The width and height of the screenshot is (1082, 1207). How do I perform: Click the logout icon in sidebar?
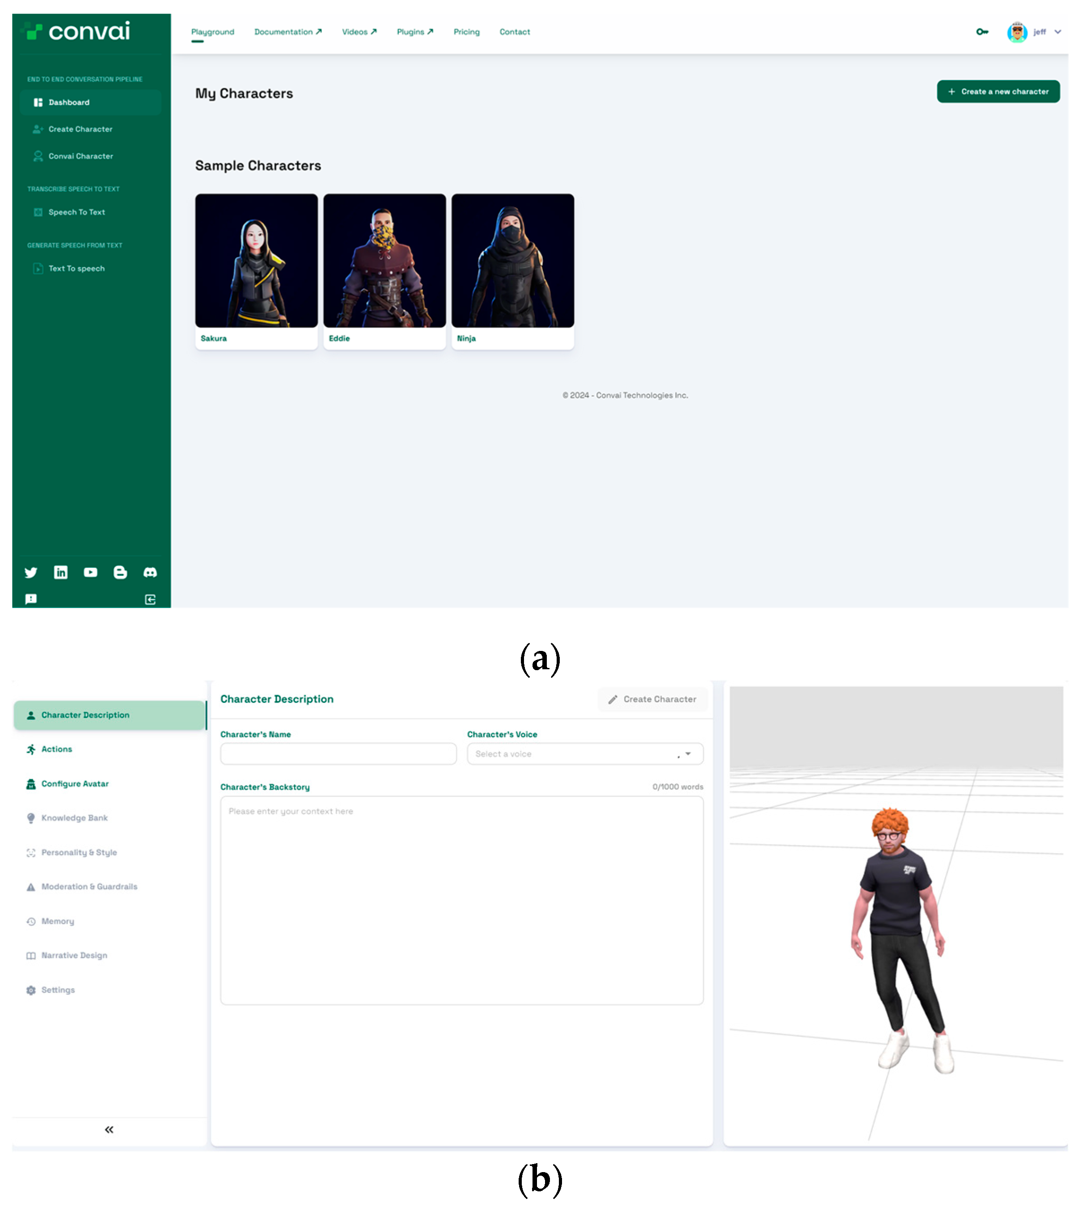point(150,599)
